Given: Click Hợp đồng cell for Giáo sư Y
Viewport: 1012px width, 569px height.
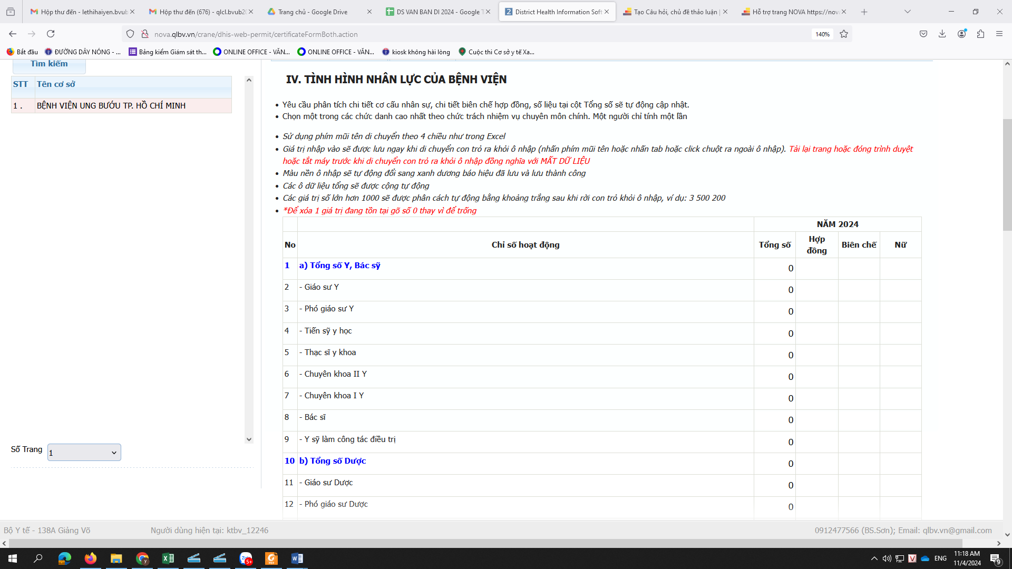Looking at the screenshot, I should (x=816, y=290).
